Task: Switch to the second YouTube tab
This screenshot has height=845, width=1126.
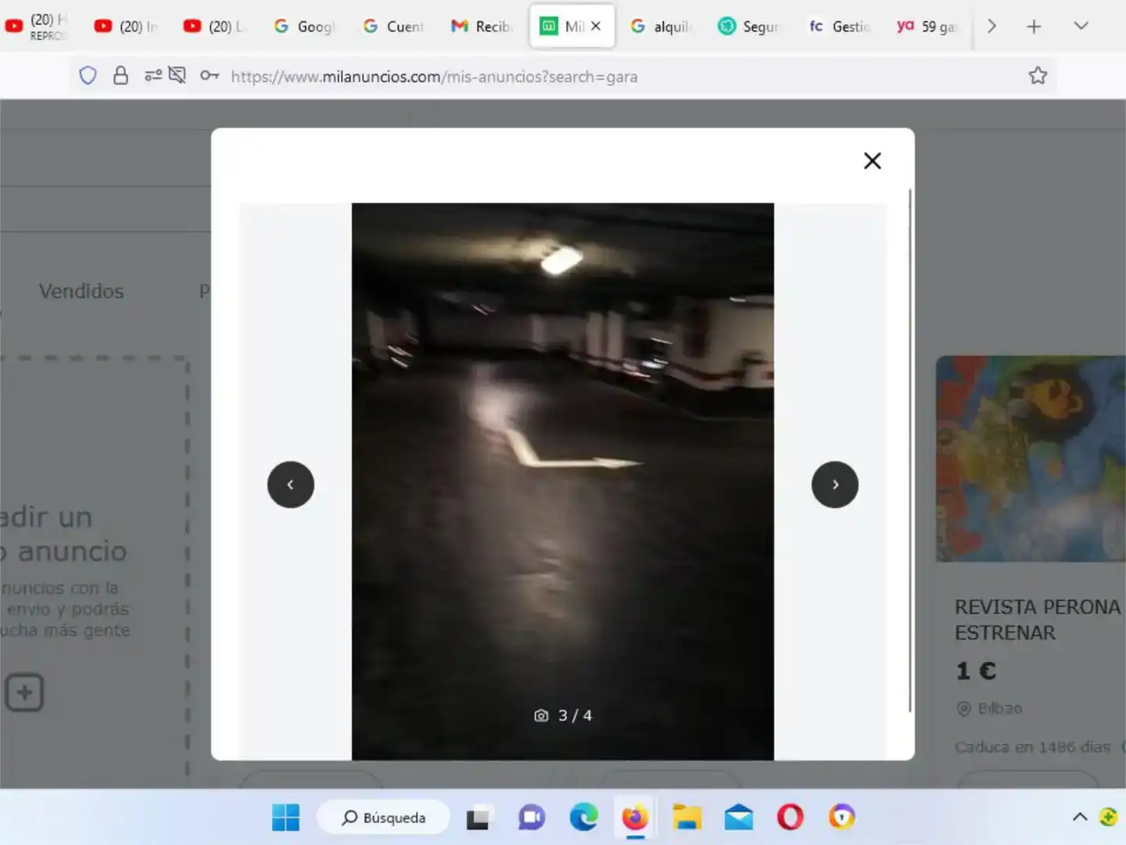Action: coord(125,27)
